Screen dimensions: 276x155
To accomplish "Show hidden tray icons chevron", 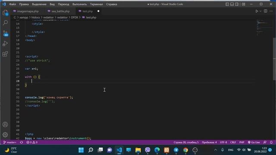I will (x=216, y=150).
